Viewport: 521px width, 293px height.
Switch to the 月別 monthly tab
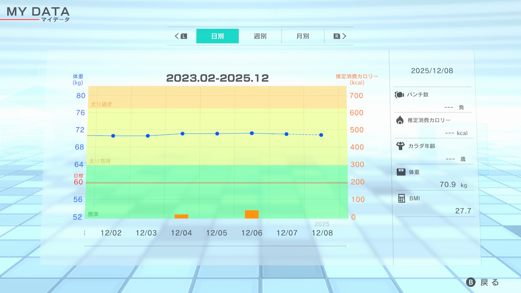pyautogui.click(x=302, y=36)
